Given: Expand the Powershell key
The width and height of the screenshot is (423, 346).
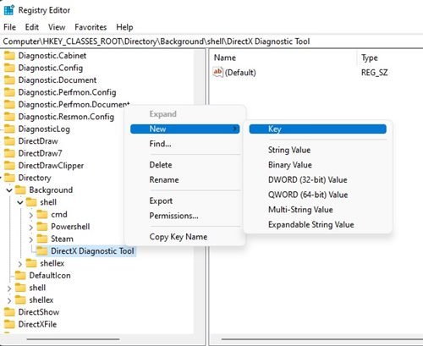Looking at the screenshot, I should pyautogui.click(x=31, y=227).
